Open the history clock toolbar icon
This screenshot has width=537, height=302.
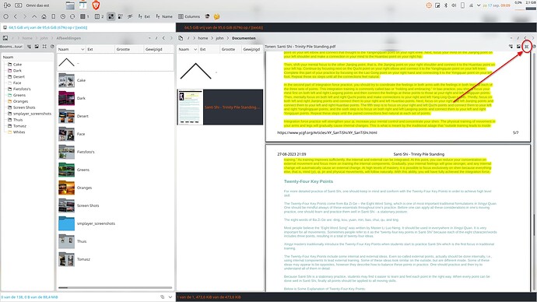[x=63, y=16]
